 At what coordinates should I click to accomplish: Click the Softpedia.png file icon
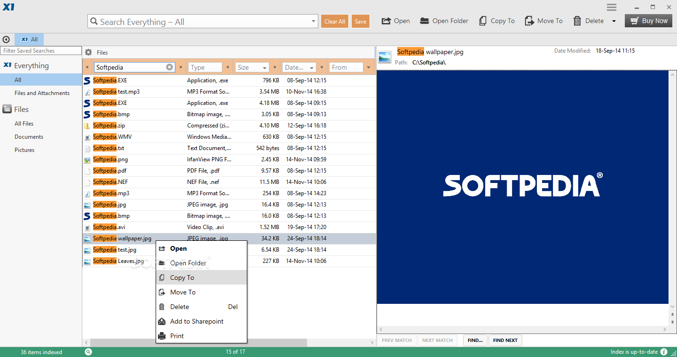click(87, 159)
